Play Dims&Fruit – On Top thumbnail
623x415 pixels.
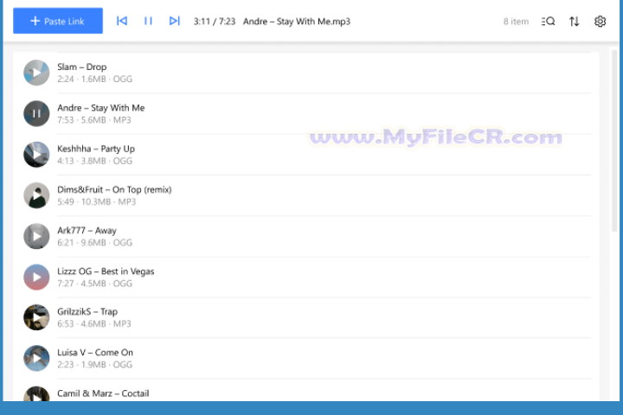tap(36, 195)
